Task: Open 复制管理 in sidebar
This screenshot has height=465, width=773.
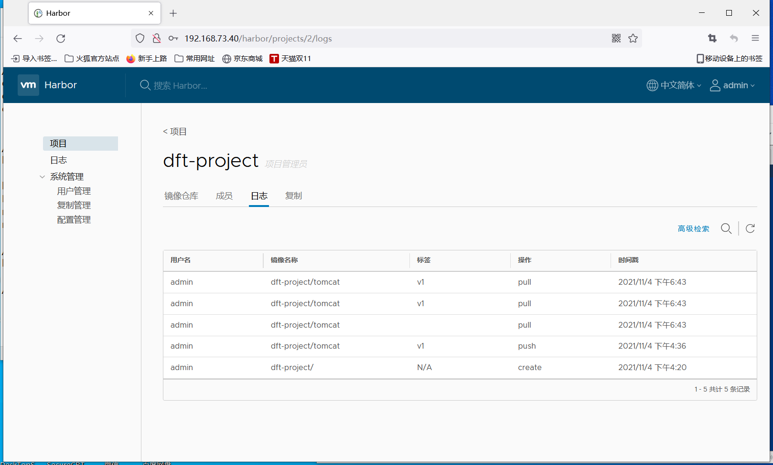Action: (74, 206)
